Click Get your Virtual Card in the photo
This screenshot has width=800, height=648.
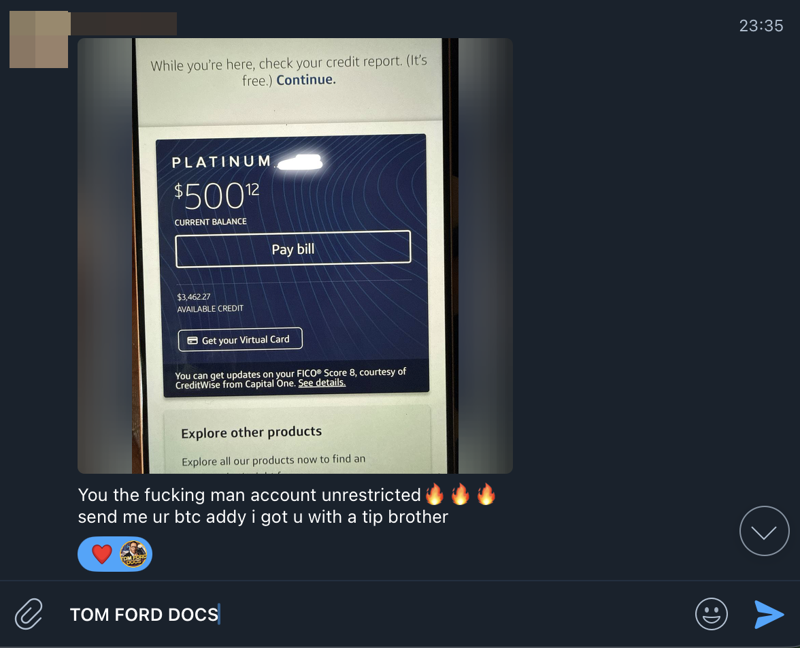tap(240, 340)
